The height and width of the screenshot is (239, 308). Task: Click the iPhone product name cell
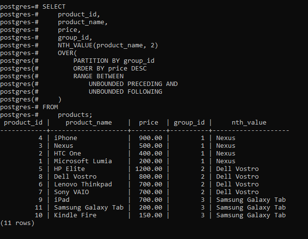66,138
